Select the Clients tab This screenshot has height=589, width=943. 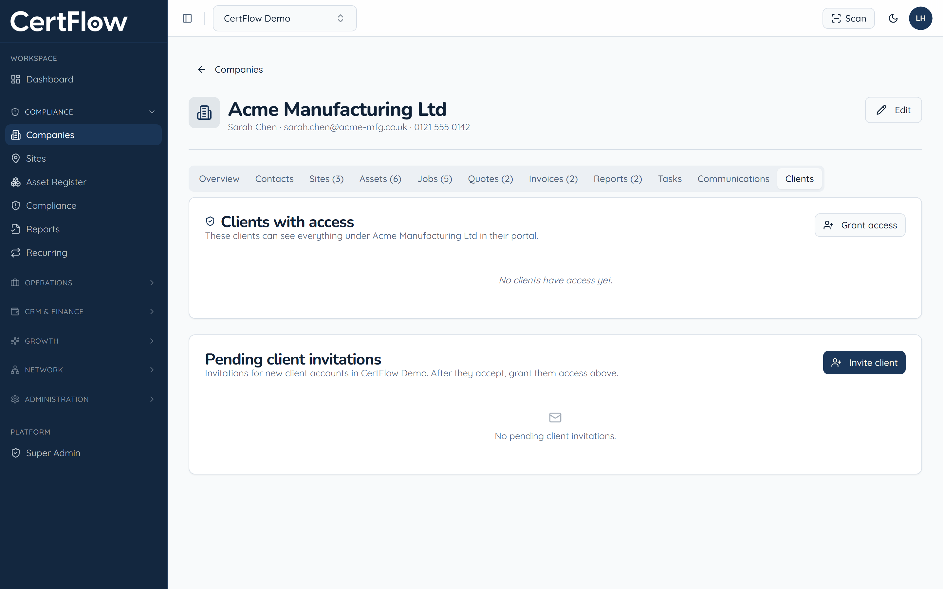tap(799, 179)
